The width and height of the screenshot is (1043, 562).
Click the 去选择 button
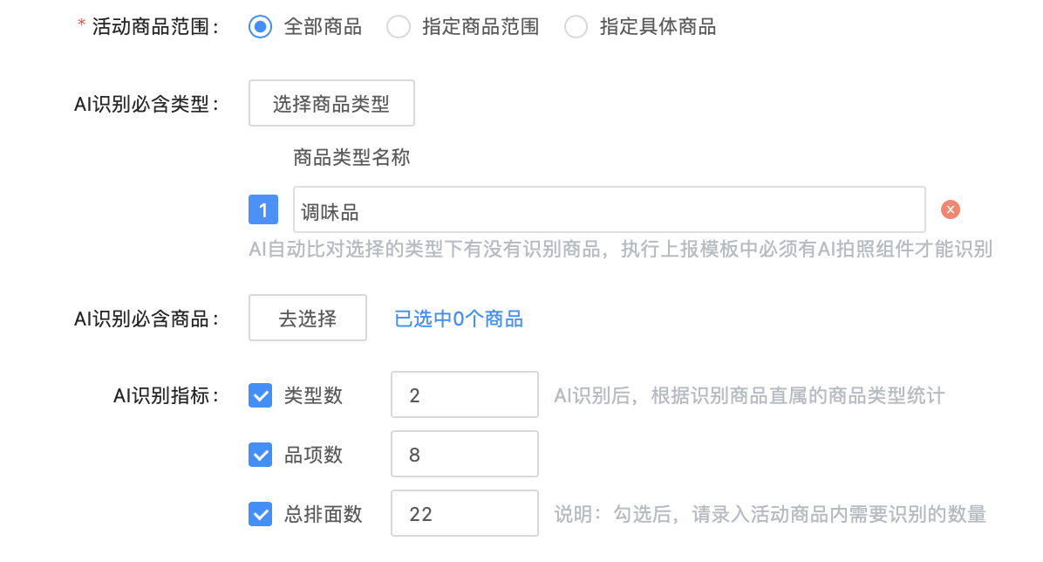pyautogui.click(x=307, y=319)
